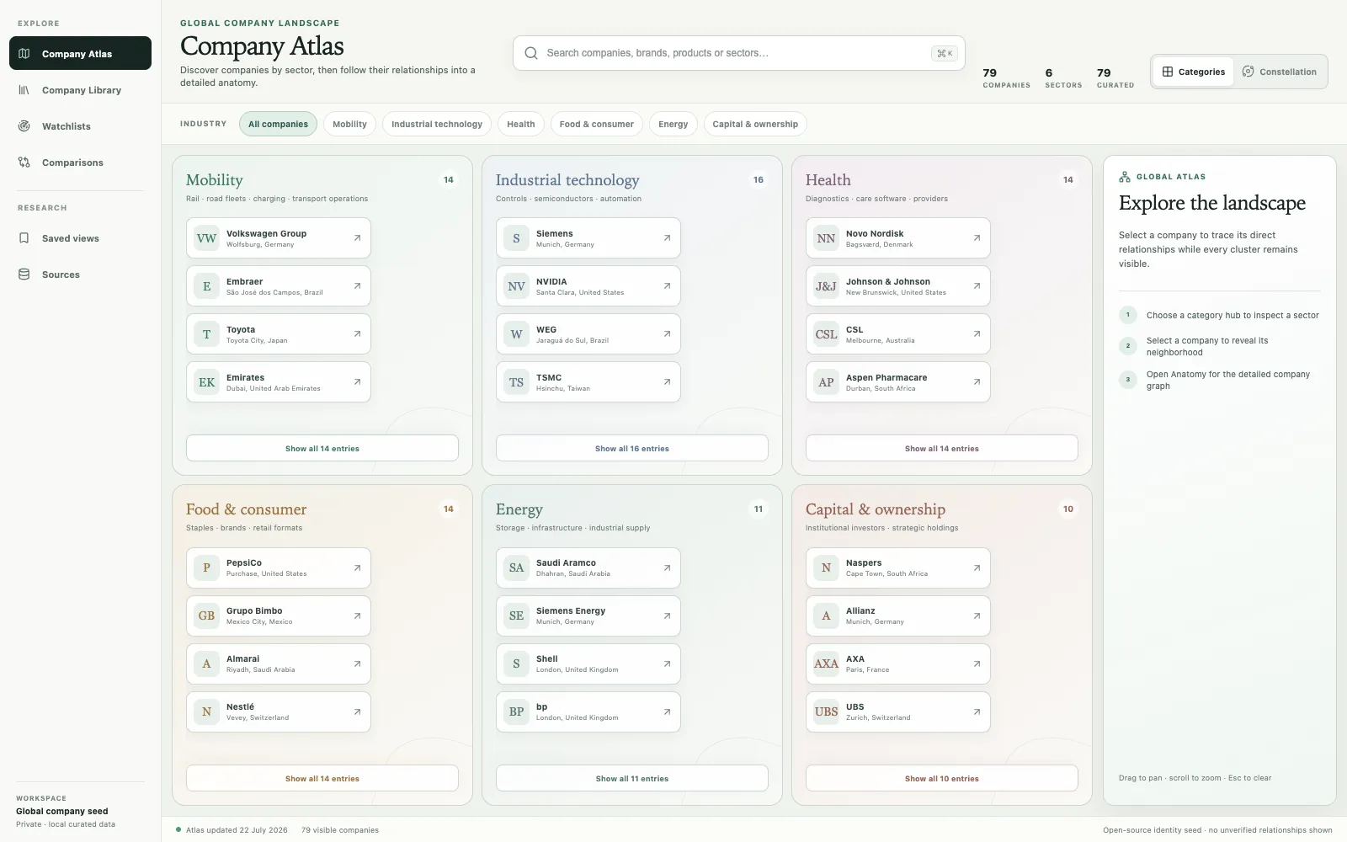The image size is (1347, 842).
Task: Open the Company Library sidebar icon
Action: [24, 90]
